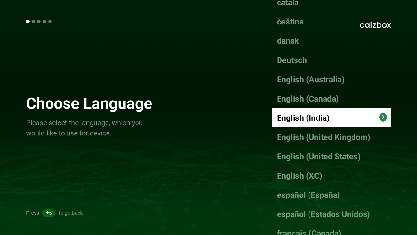The image size is (417, 235).
Task: Pick čeština language option
Action: pyautogui.click(x=290, y=22)
